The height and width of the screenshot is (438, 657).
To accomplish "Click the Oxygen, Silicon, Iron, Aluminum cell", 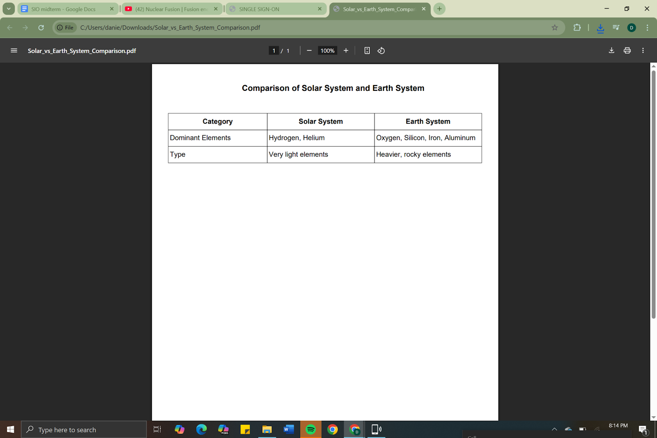I will point(428,138).
